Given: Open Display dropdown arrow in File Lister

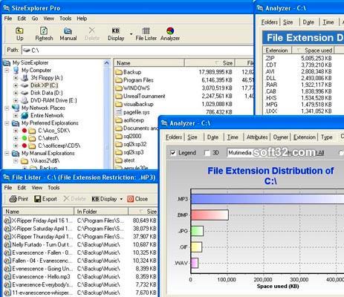Looking at the screenshot, I should click(121, 199).
